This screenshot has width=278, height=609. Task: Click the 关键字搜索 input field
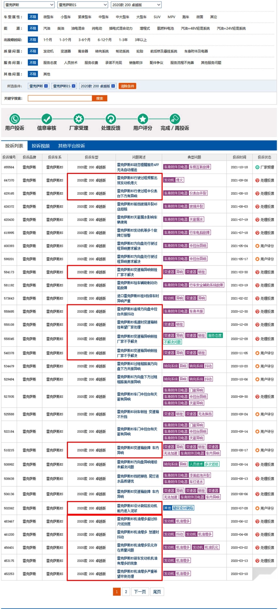coord(60,98)
